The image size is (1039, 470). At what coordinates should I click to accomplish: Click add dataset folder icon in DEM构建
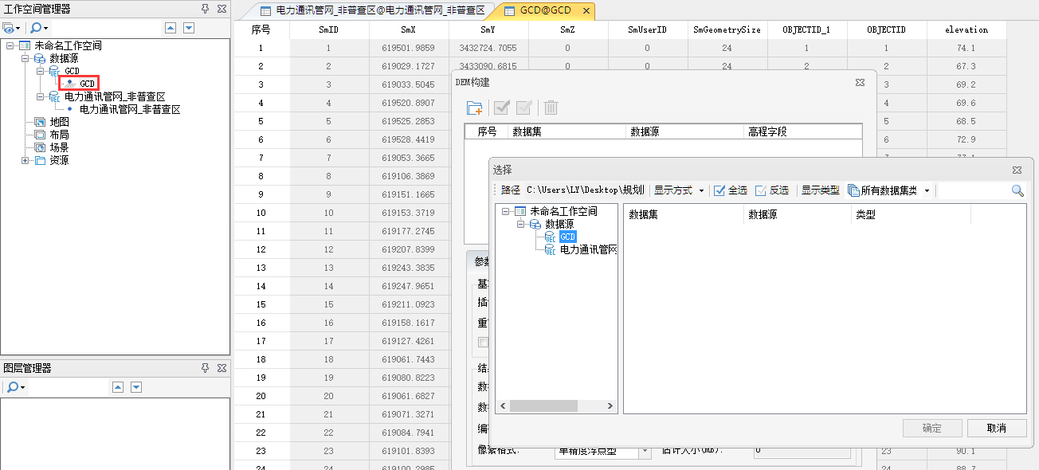tap(474, 108)
